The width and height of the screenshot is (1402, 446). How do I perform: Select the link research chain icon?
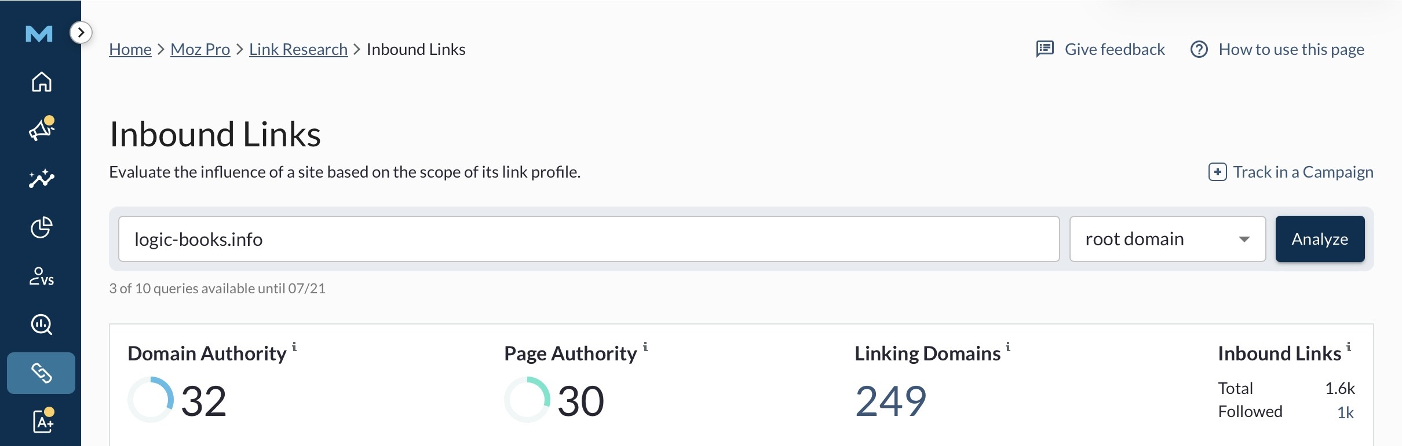click(41, 373)
